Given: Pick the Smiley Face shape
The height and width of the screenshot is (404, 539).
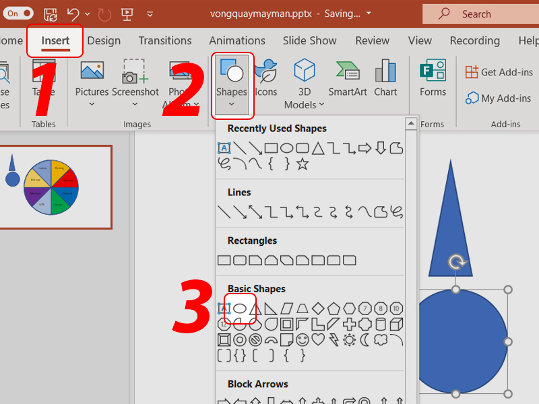Looking at the screenshot, I should coord(303,340).
